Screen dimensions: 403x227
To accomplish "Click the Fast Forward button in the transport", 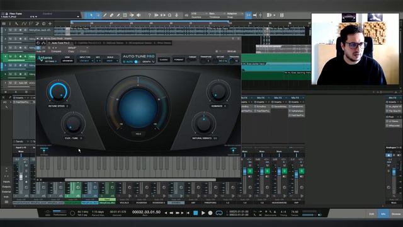I will click(178, 213).
